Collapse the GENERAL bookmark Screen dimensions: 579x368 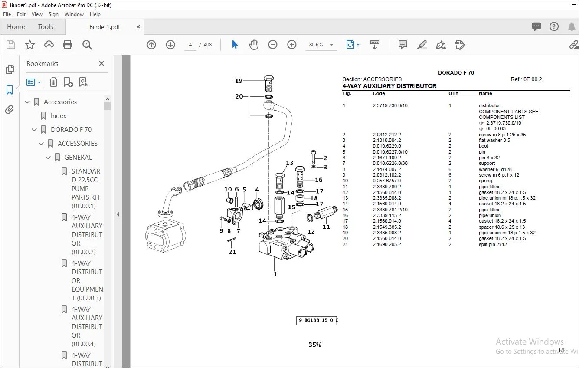(49, 158)
